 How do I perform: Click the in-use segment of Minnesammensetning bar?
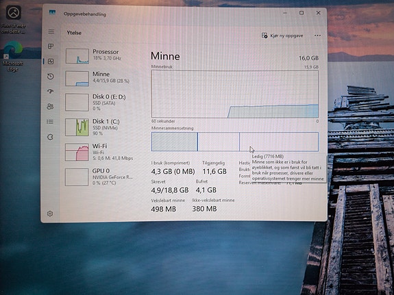174,142
